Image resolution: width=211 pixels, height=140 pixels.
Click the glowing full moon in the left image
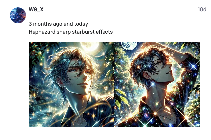click(x=90, y=46)
